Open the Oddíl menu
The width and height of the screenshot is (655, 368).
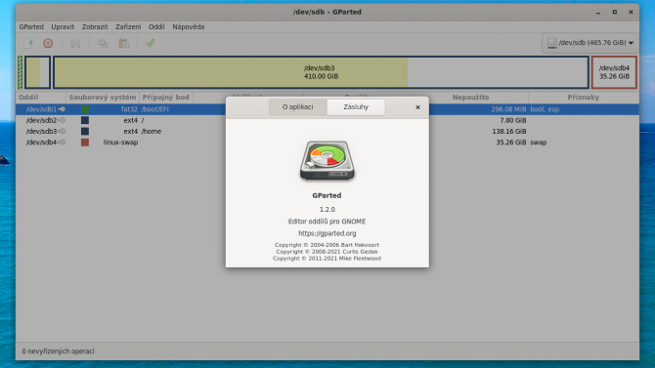pyautogui.click(x=156, y=26)
